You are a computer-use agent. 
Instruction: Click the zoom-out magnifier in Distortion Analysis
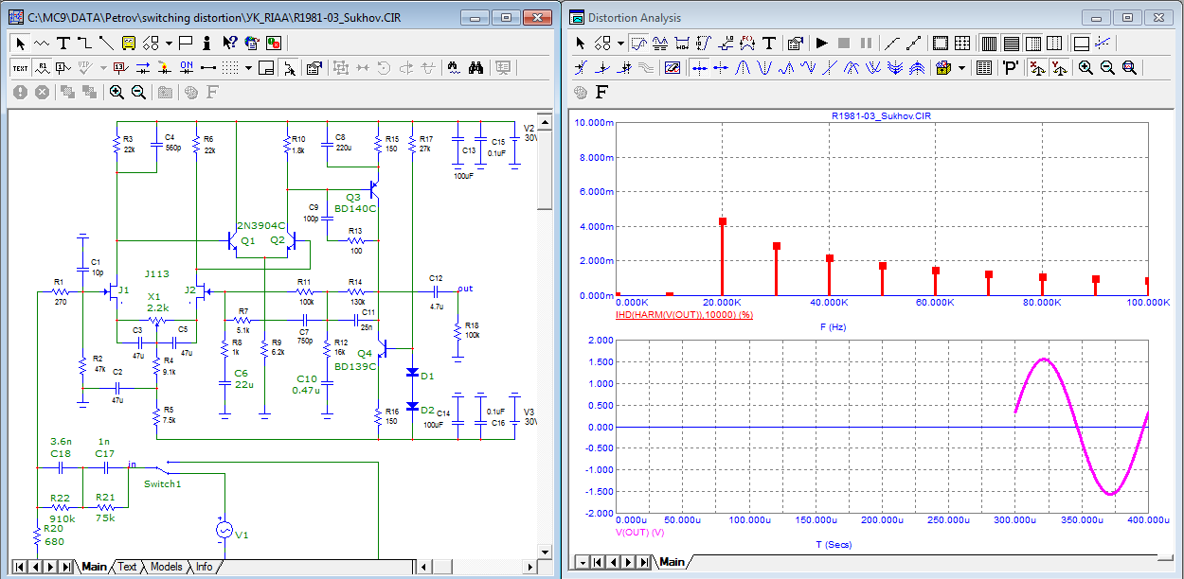click(x=1107, y=67)
